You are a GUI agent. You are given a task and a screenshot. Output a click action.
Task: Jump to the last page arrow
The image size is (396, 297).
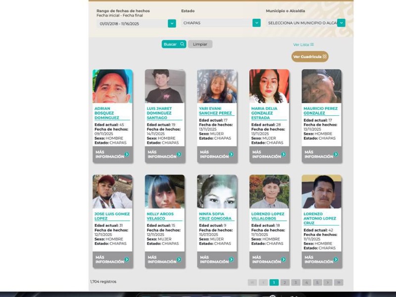pos(339,282)
